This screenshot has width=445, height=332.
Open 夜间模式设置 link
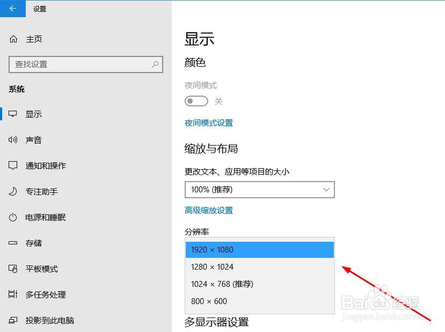(208, 122)
